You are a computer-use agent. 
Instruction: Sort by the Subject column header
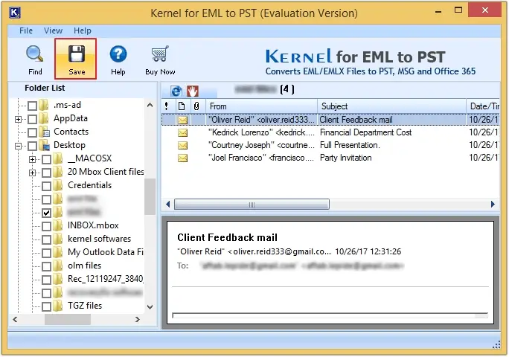[x=392, y=106]
